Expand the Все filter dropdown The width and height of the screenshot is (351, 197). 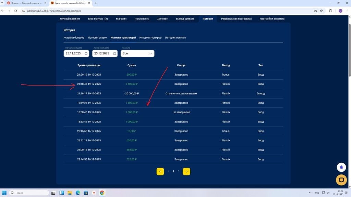click(x=137, y=53)
